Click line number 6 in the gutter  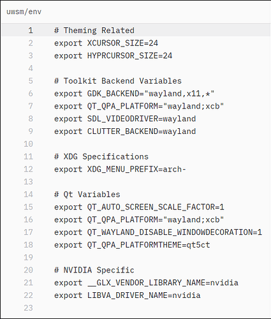(31, 94)
